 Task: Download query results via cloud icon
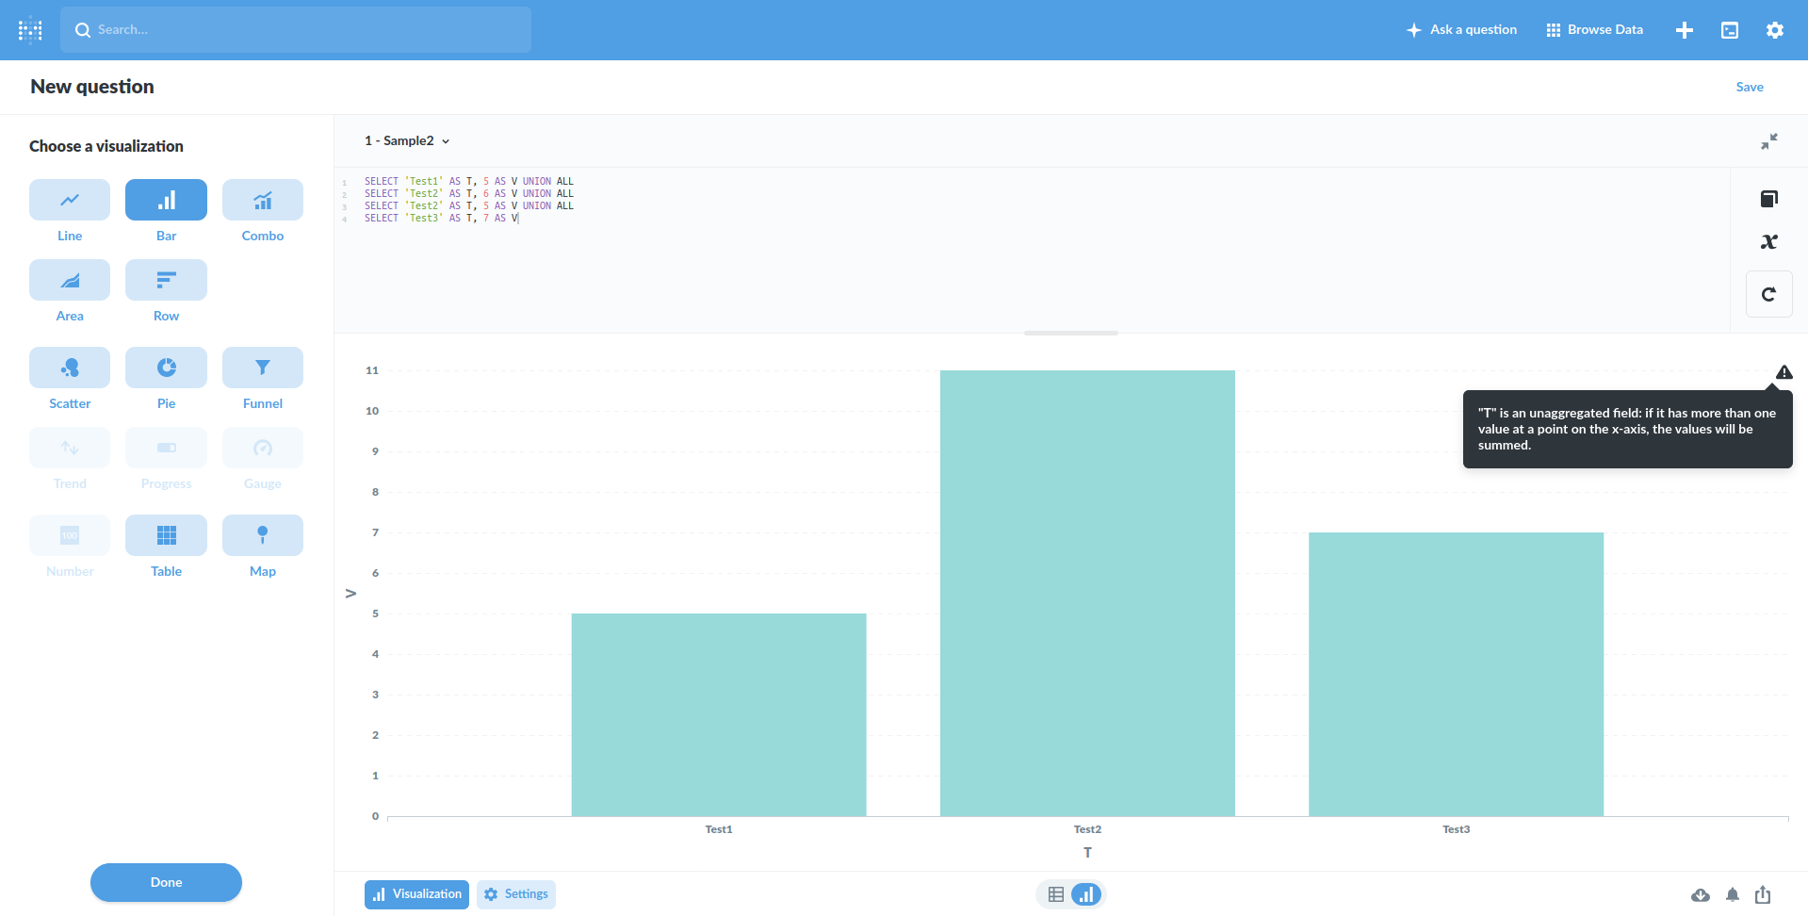pyautogui.click(x=1700, y=894)
